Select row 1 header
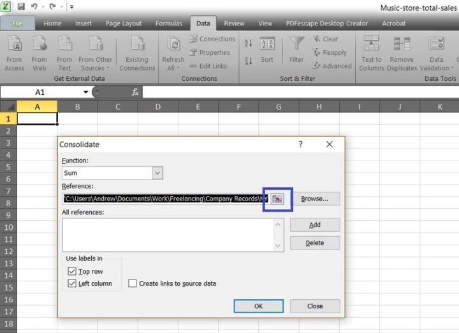 [8, 118]
